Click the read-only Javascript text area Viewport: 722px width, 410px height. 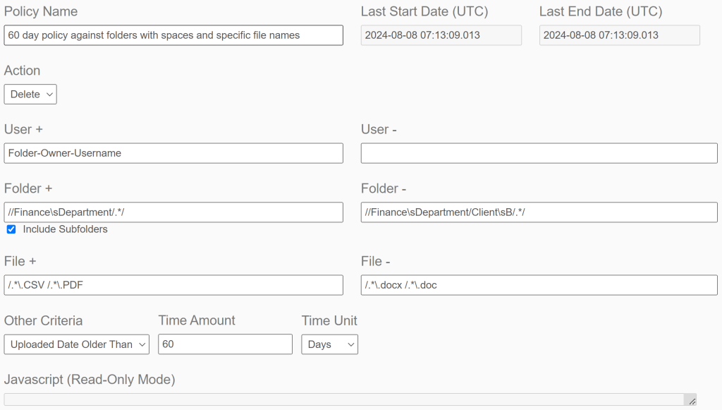(345, 399)
